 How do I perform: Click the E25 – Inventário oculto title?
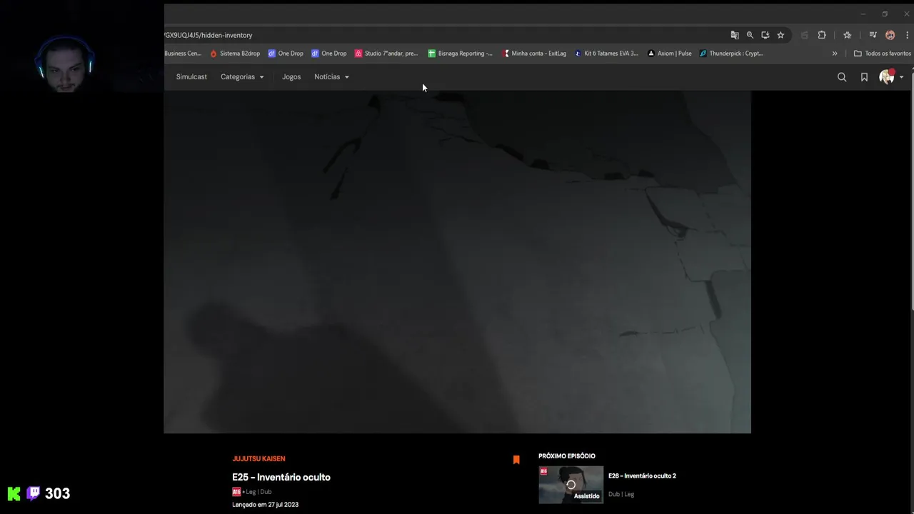click(281, 477)
